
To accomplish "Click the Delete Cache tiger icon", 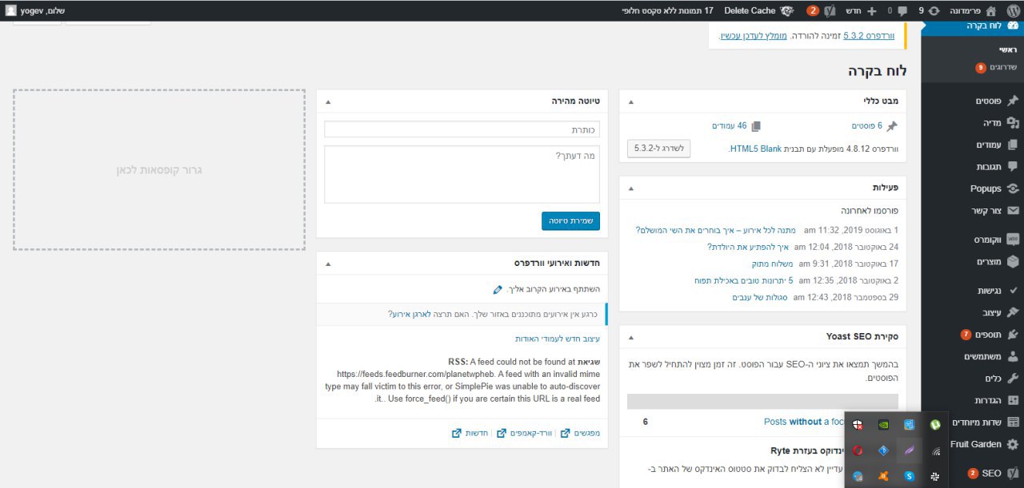I will (787, 10).
